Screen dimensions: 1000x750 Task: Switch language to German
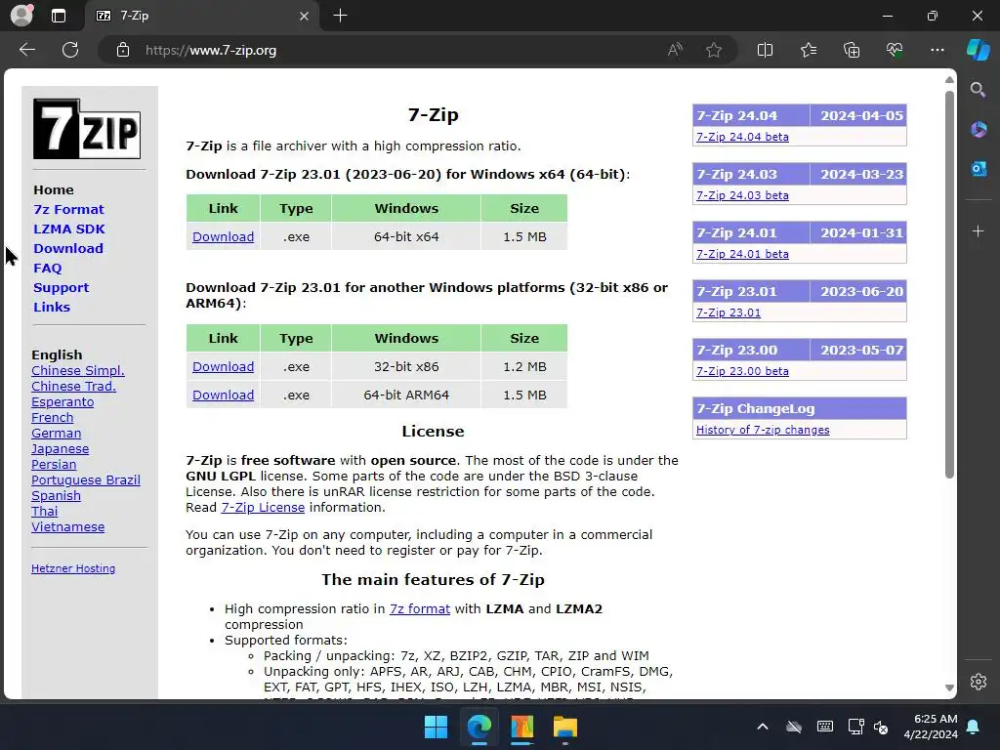(x=56, y=433)
